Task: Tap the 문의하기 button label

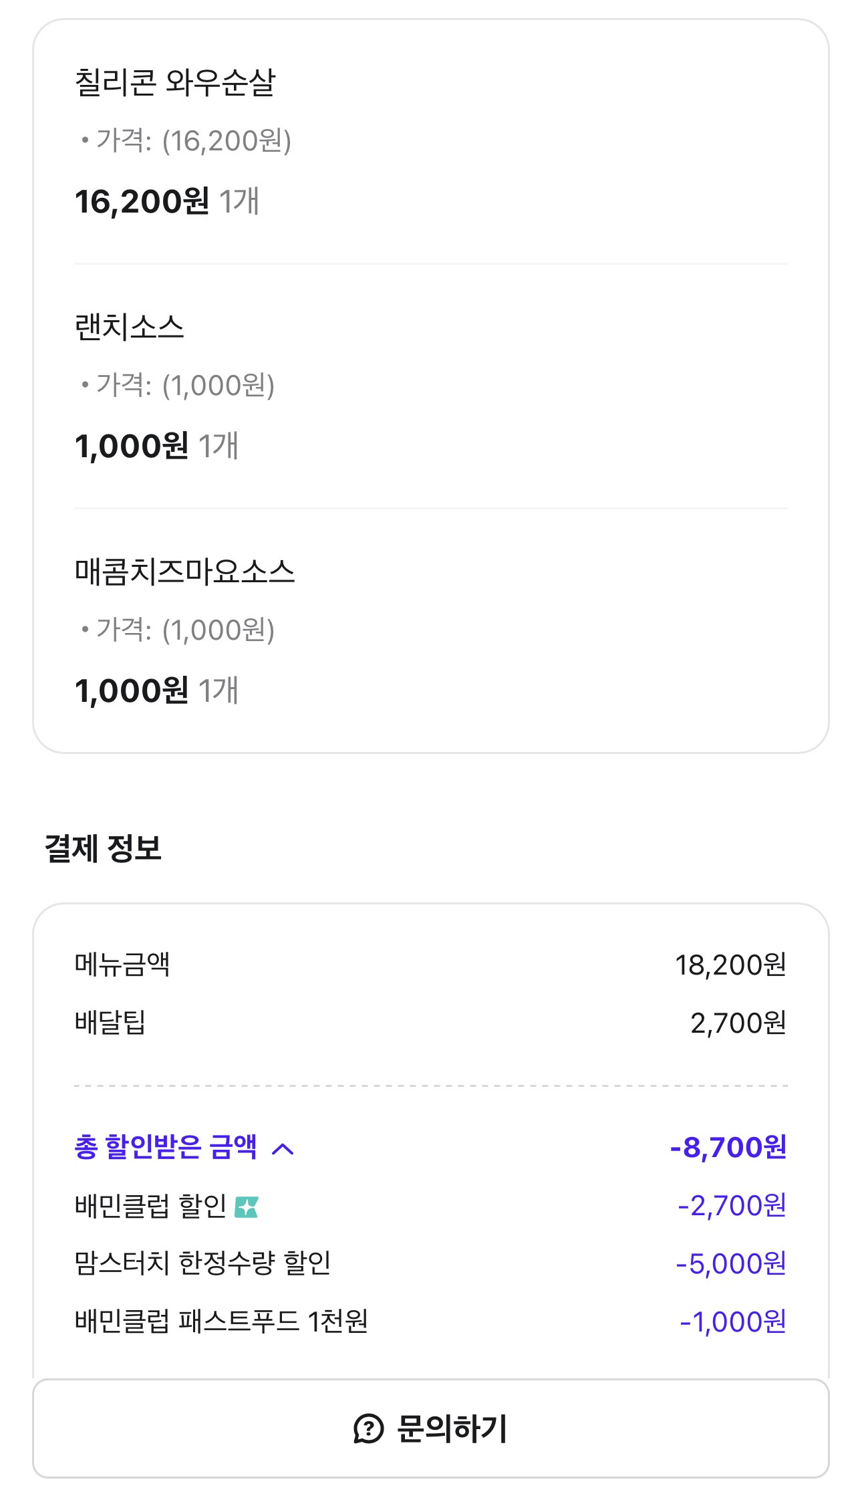Action: [452, 1429]
